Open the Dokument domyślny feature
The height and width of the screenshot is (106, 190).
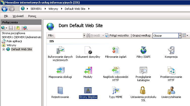coord(88,52)
